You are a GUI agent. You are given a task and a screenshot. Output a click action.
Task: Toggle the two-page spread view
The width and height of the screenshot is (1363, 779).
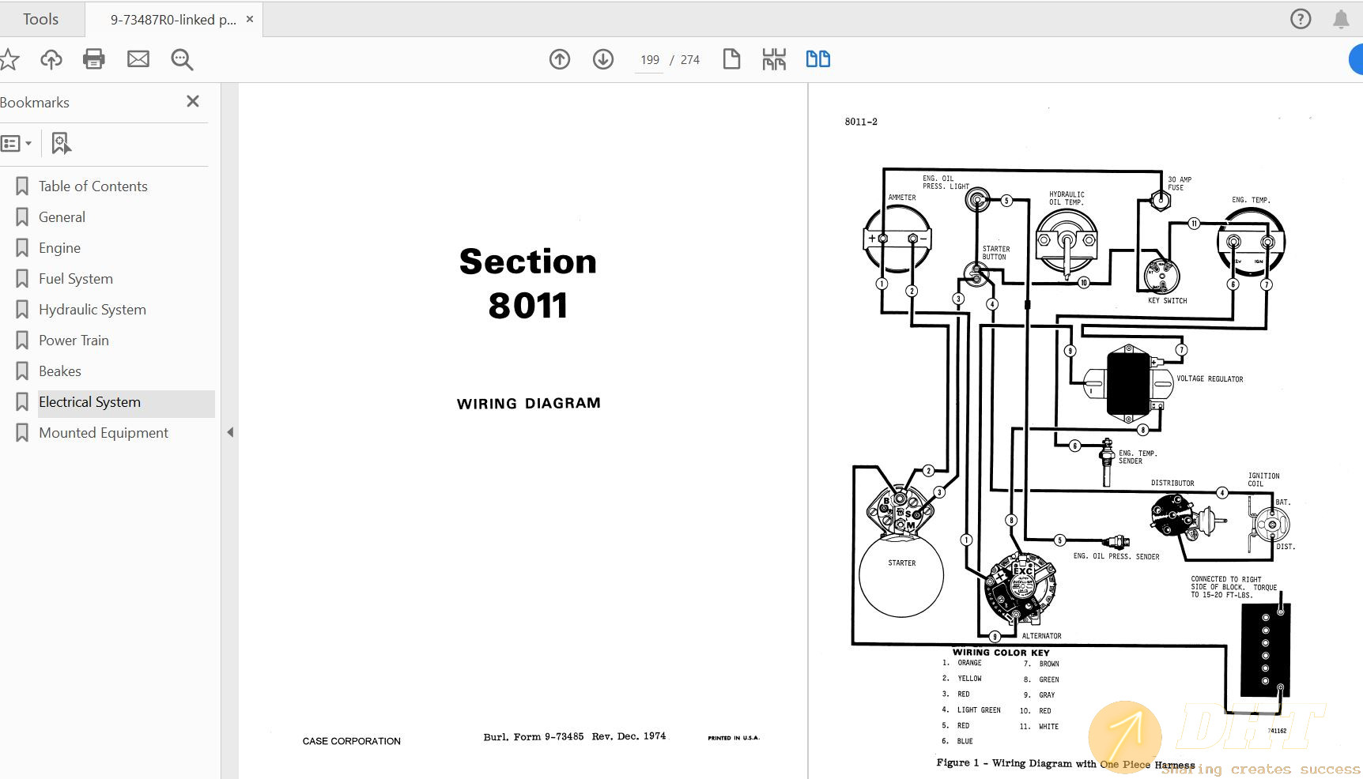coord(817,58)
